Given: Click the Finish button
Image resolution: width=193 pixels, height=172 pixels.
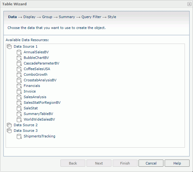Looking at the screenshot, I should (125, 163).
